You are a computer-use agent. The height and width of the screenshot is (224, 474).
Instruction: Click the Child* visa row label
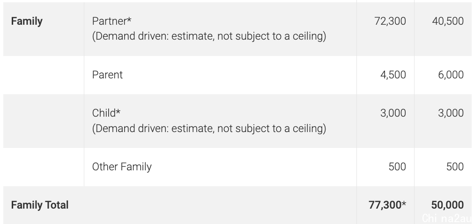point(106,113)
